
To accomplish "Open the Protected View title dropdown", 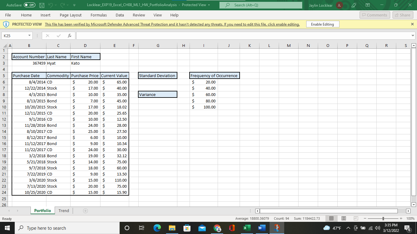I will click(x=209, y=5).
